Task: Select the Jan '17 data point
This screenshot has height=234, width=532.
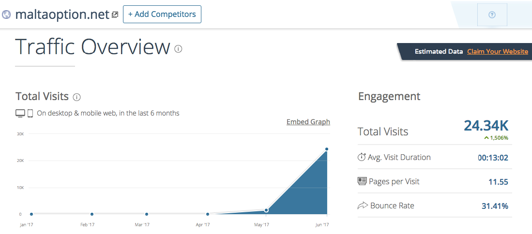Action: click(31, 214)
